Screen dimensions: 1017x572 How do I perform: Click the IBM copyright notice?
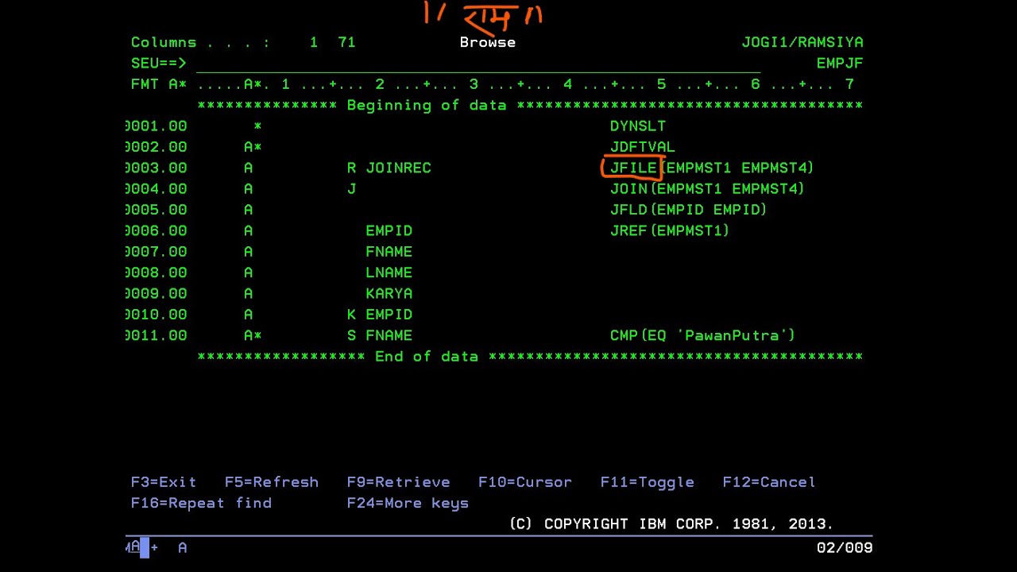tap(671, 524)
